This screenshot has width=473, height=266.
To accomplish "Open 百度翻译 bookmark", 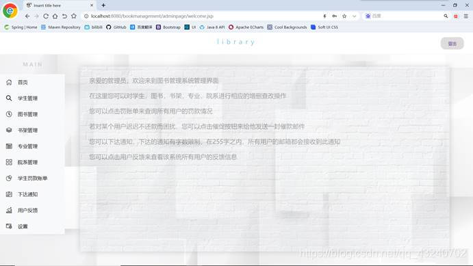I will tap(141, 27).
